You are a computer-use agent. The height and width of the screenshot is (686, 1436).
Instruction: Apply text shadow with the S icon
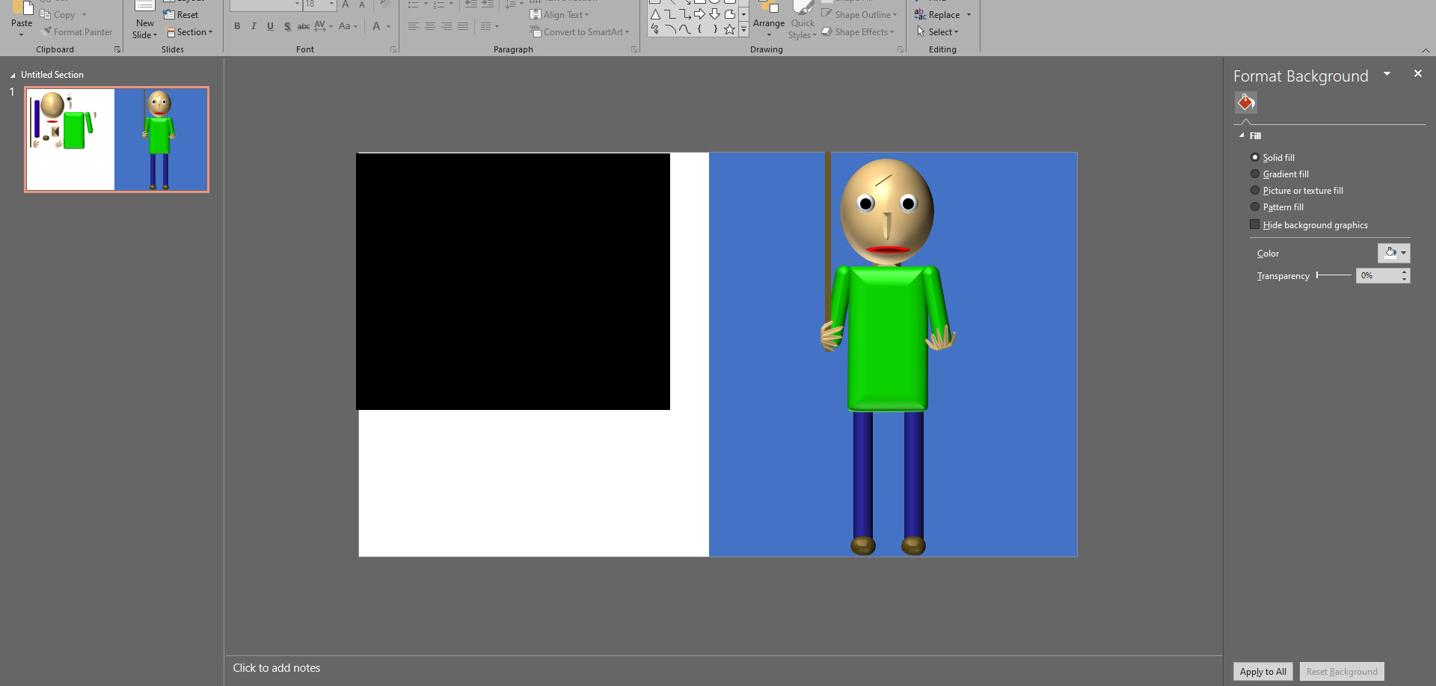[287, 26]
